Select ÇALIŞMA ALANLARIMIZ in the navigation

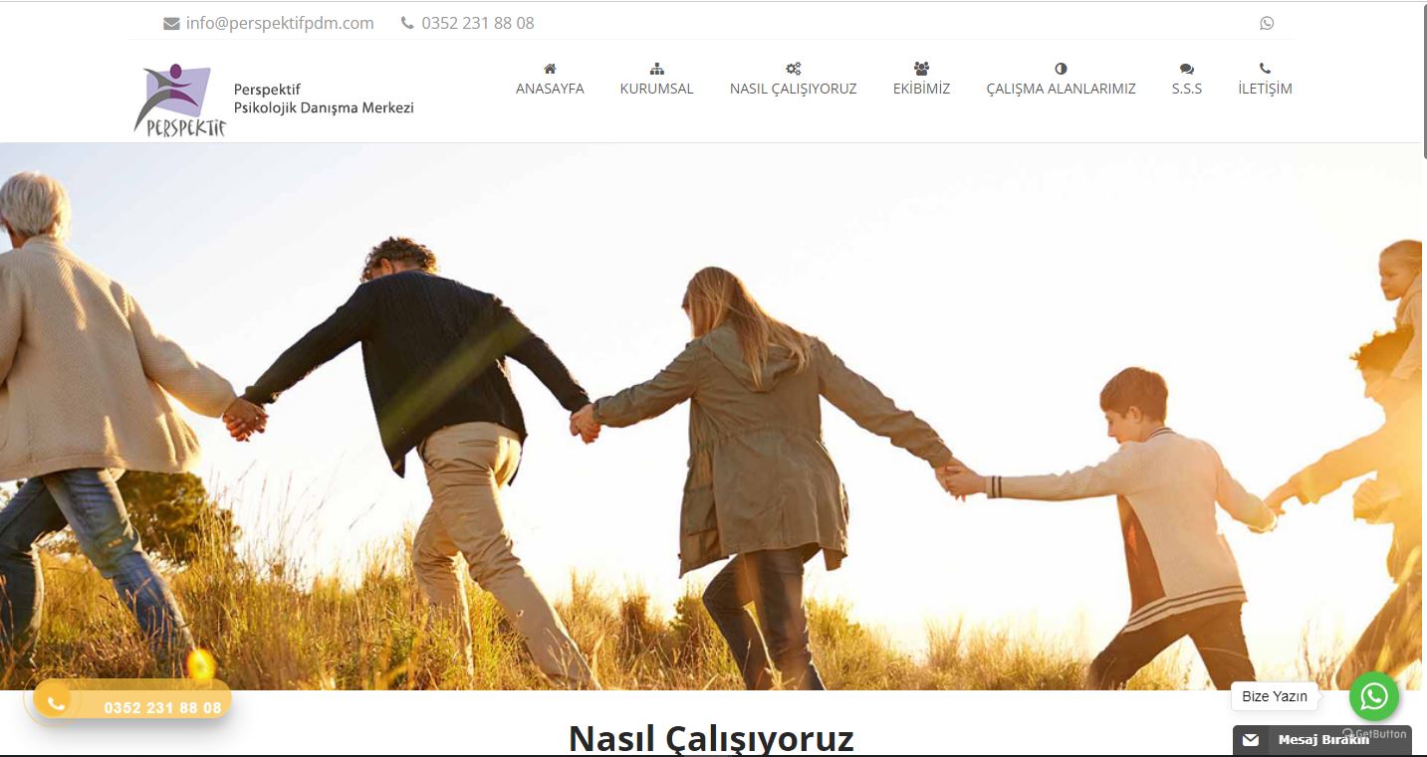[x=1061, y=89]
